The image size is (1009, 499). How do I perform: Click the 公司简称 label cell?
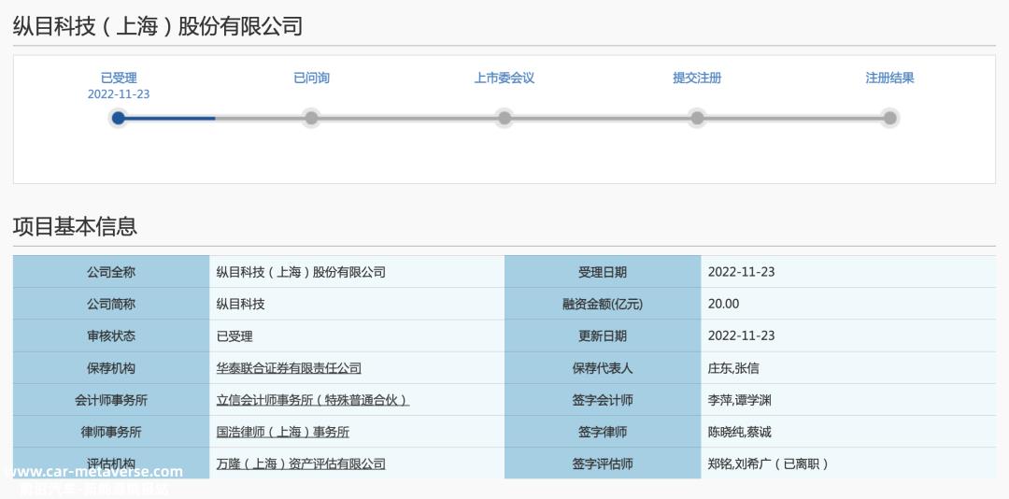coord(111,304)
